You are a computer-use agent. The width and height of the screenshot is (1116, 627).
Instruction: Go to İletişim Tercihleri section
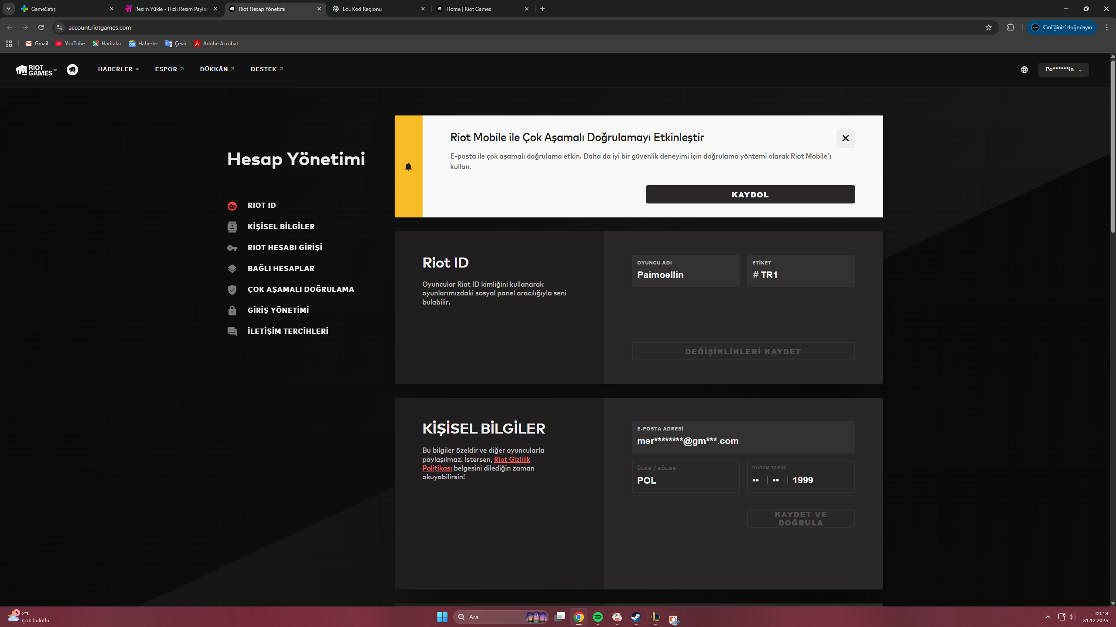(x=288, y=331)
